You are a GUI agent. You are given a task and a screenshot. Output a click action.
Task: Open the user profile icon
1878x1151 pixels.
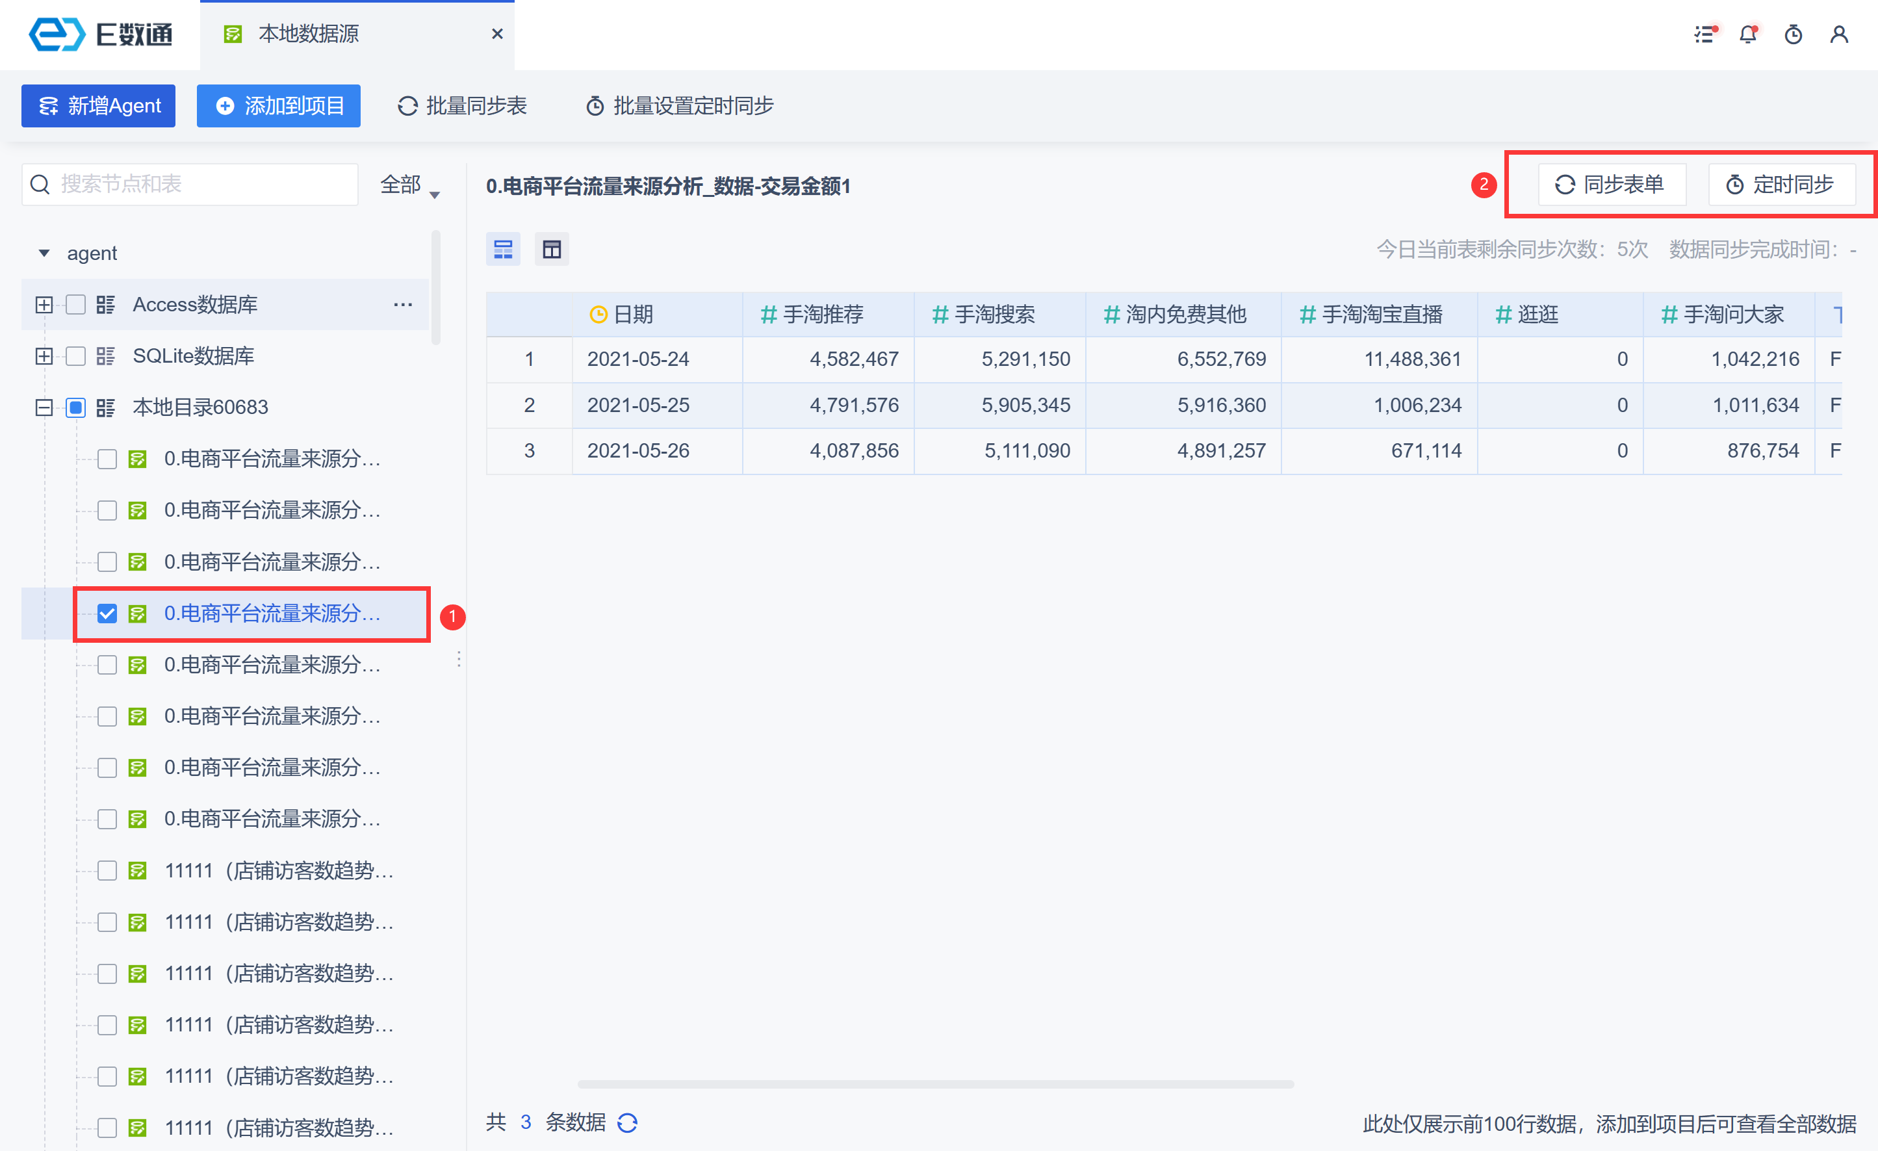pos(1839,34)
